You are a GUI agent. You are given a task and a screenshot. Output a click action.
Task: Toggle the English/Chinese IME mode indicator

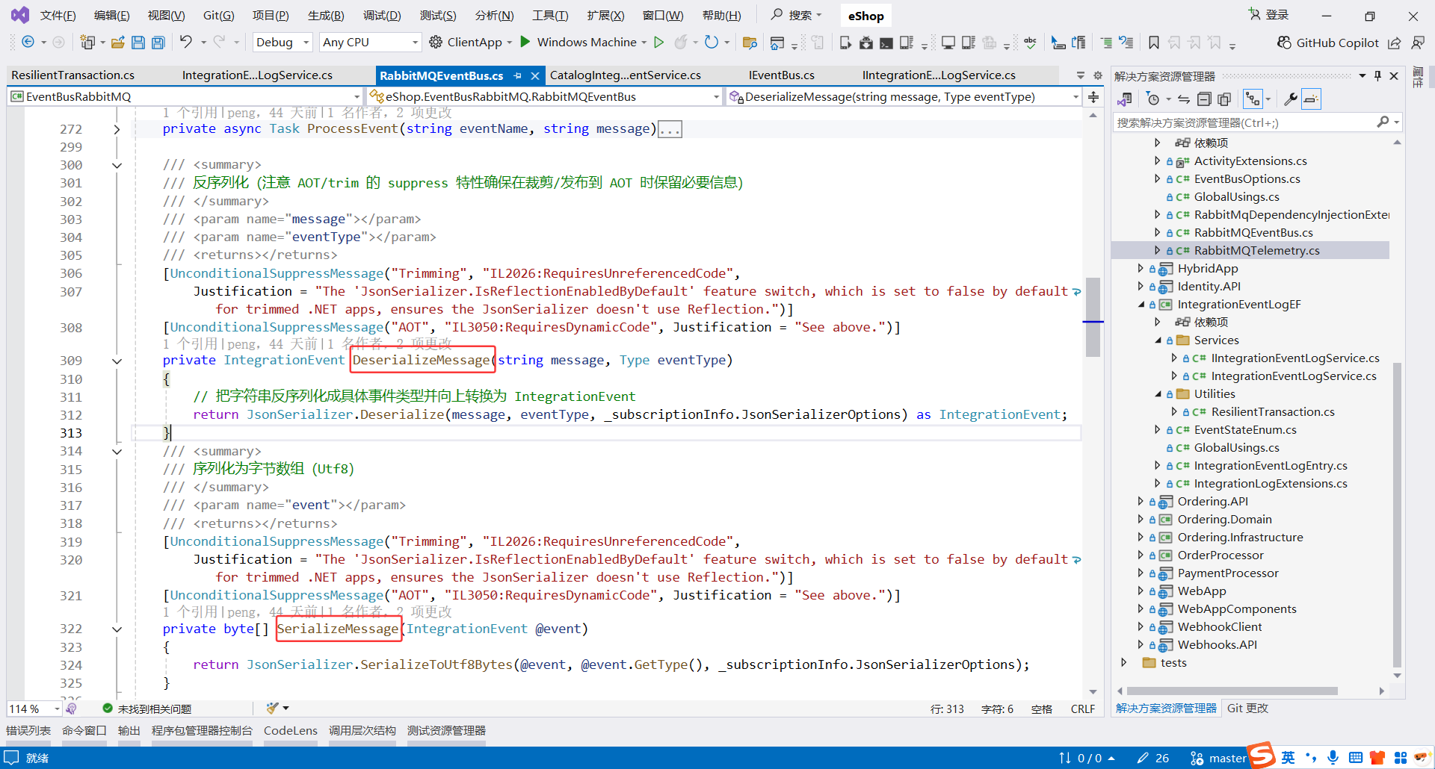click(1289, 758)
